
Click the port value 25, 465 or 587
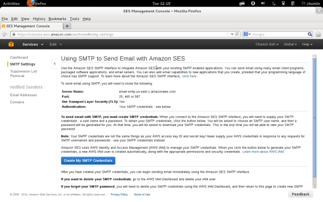point(129,97)
